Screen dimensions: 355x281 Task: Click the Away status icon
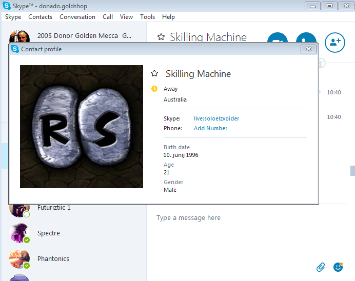click(154, 89)
